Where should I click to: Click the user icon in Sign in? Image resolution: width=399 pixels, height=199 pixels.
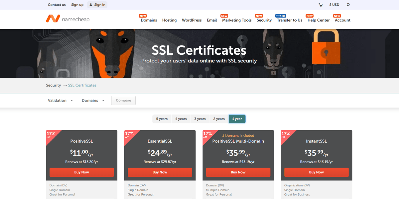[91, 5]
